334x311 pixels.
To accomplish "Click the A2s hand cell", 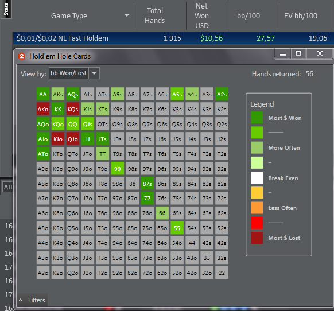I will click(x=222, y=94).
